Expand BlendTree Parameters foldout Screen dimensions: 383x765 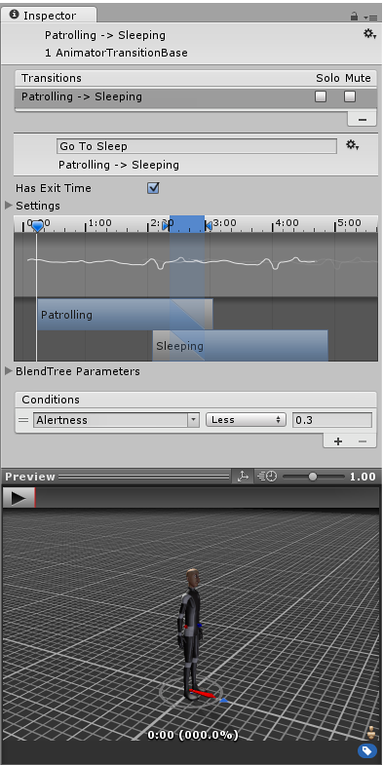pyautogui.click(x=9, y=370)
